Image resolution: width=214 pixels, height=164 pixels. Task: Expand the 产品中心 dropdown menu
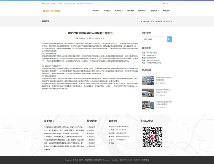(x=119, y=11)
